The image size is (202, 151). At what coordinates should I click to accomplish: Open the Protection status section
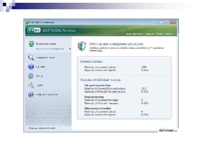tap(46, 44)
